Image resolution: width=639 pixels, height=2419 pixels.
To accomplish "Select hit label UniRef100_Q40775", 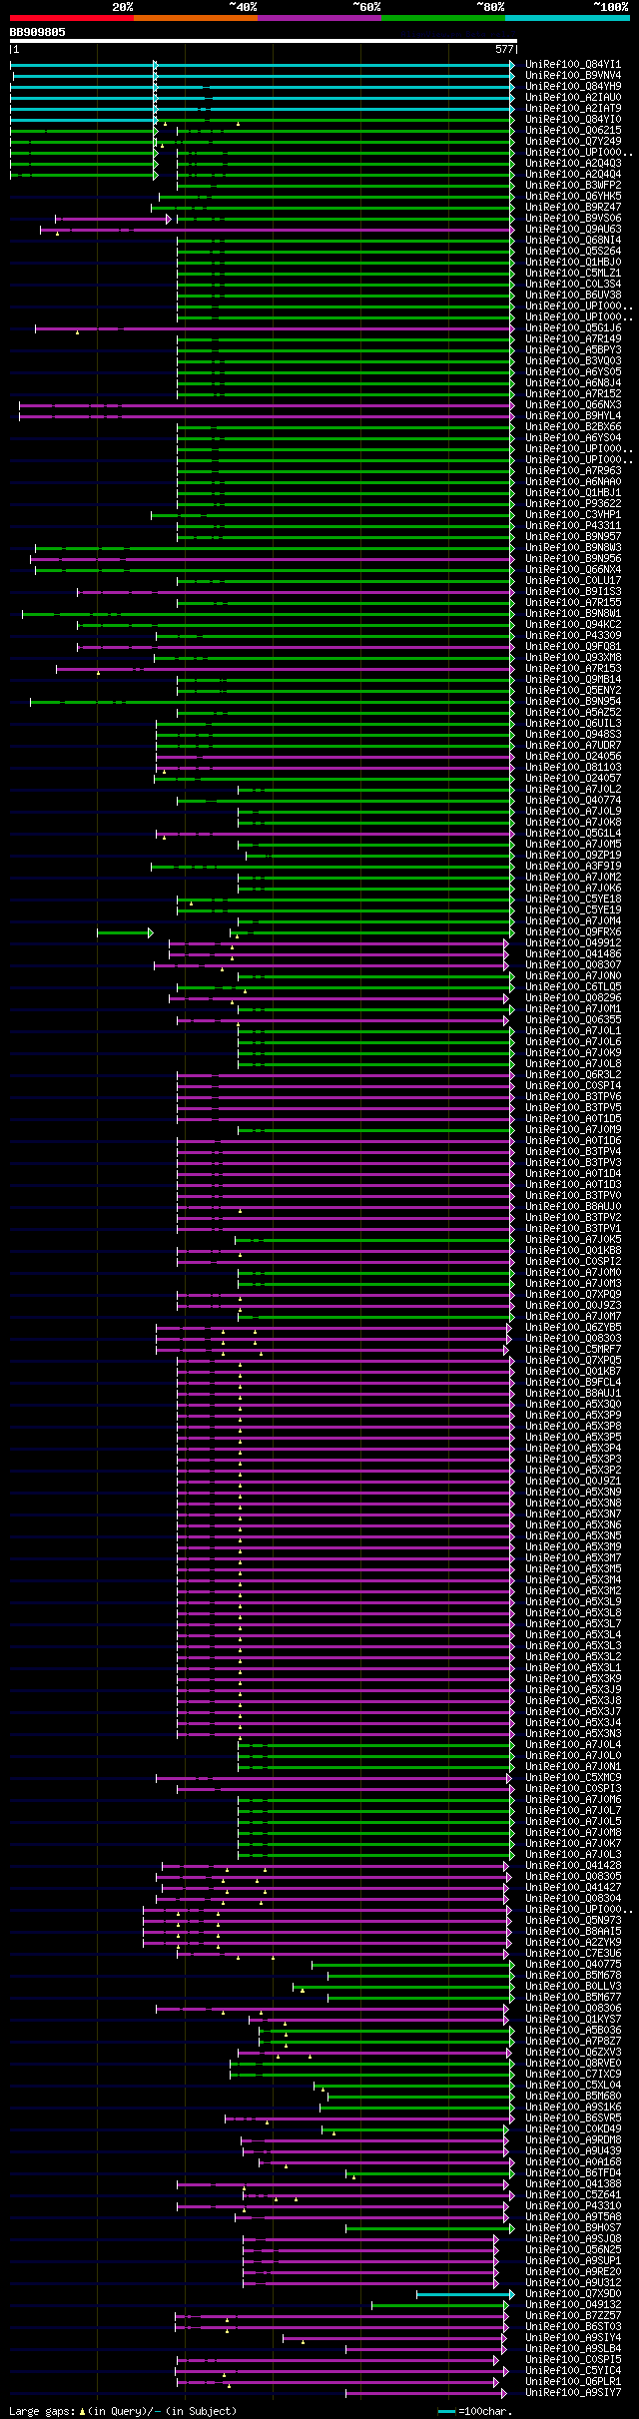I will point(573,1964).
